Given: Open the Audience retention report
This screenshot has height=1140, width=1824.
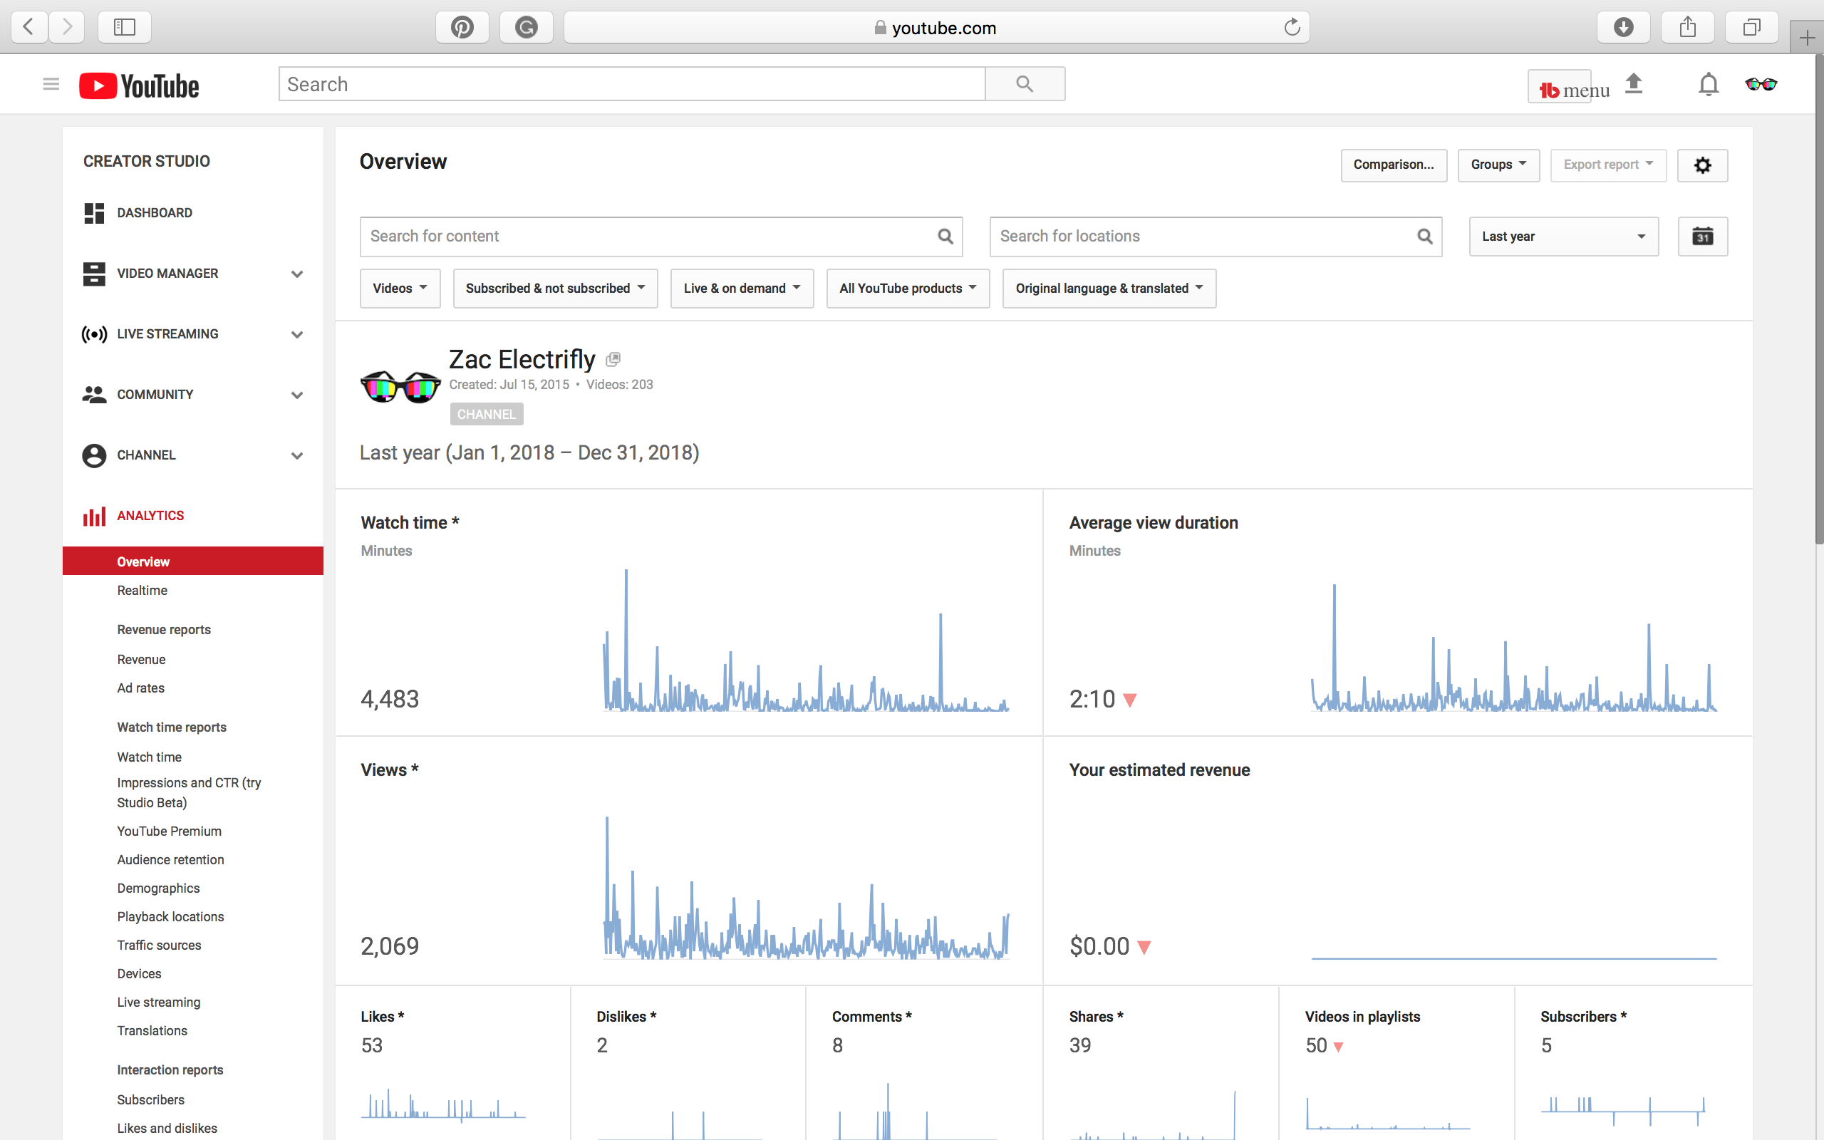Looking at the screenshot, I should (170, 859).
